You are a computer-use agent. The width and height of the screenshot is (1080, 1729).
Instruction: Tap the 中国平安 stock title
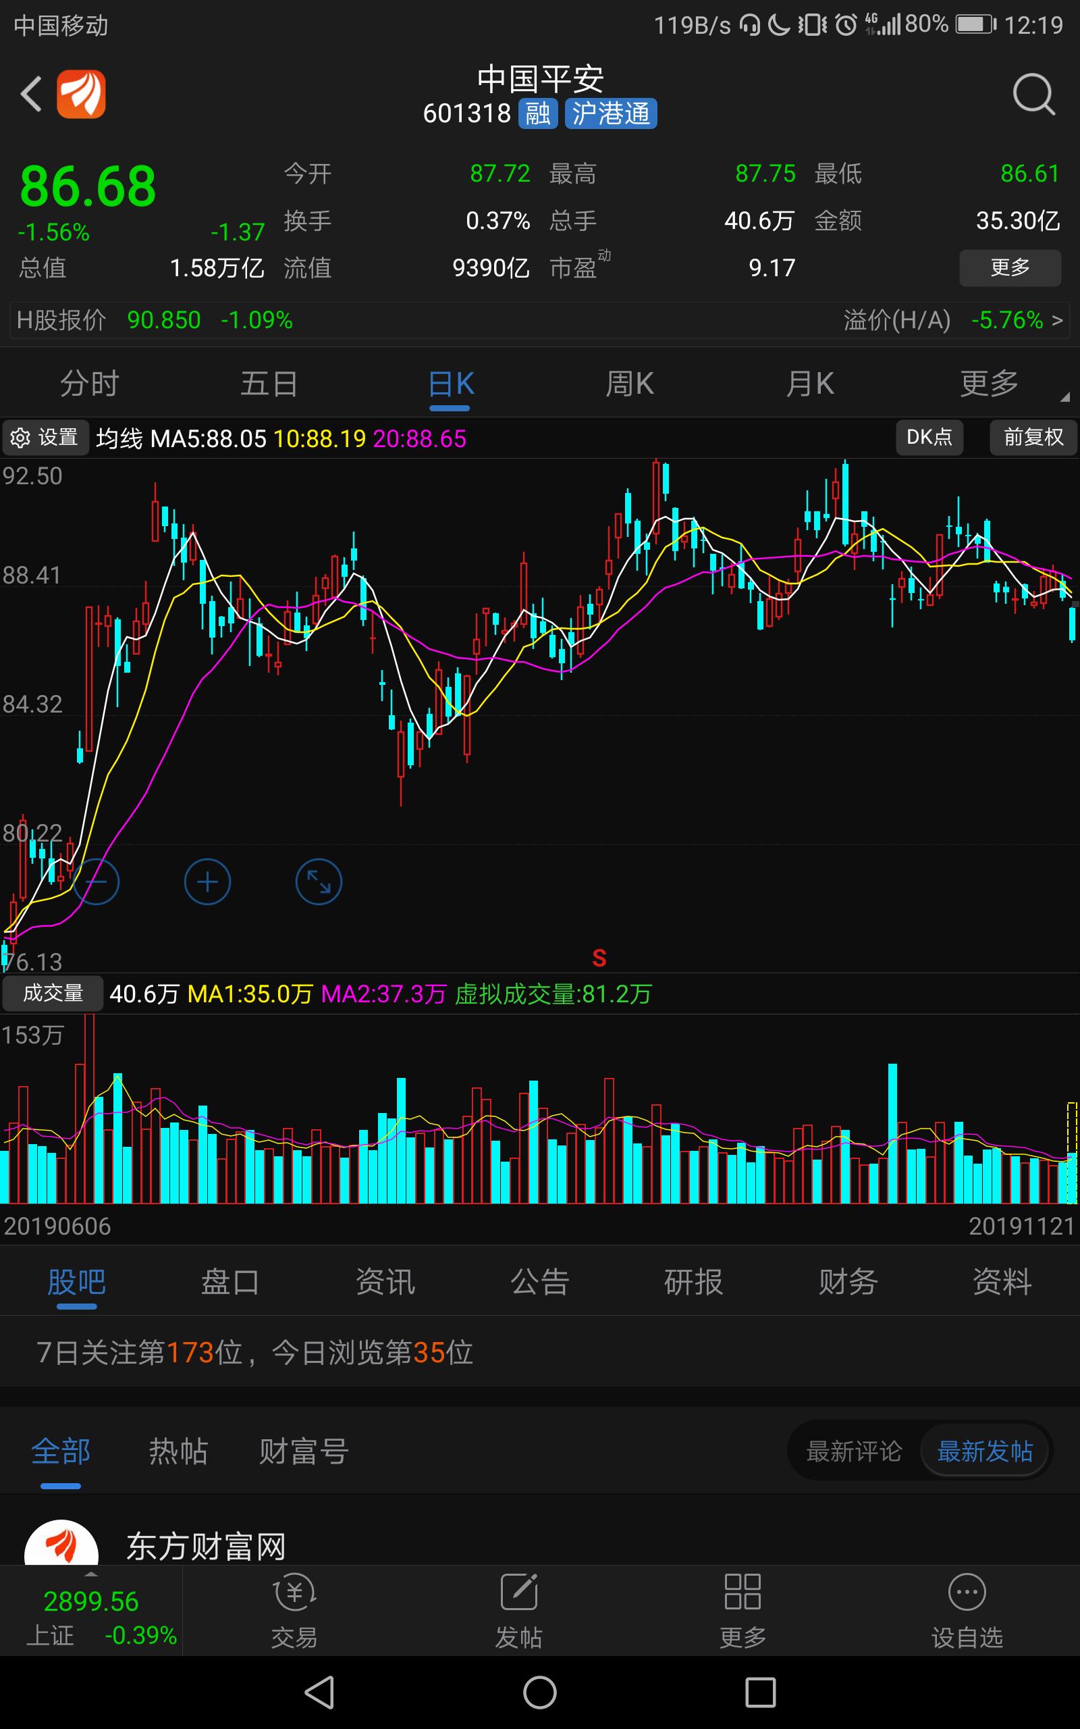(x=540, y=78)
